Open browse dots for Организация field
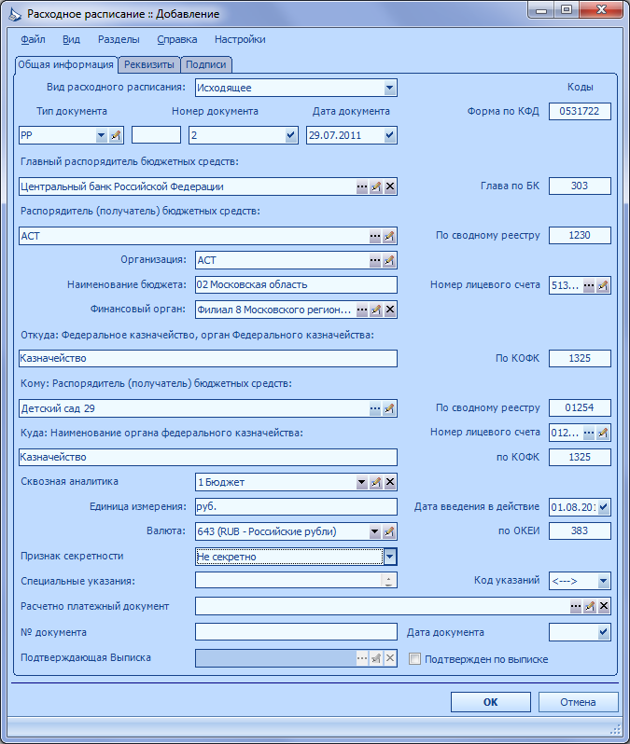Screen dimensions: 630x744 375,260
